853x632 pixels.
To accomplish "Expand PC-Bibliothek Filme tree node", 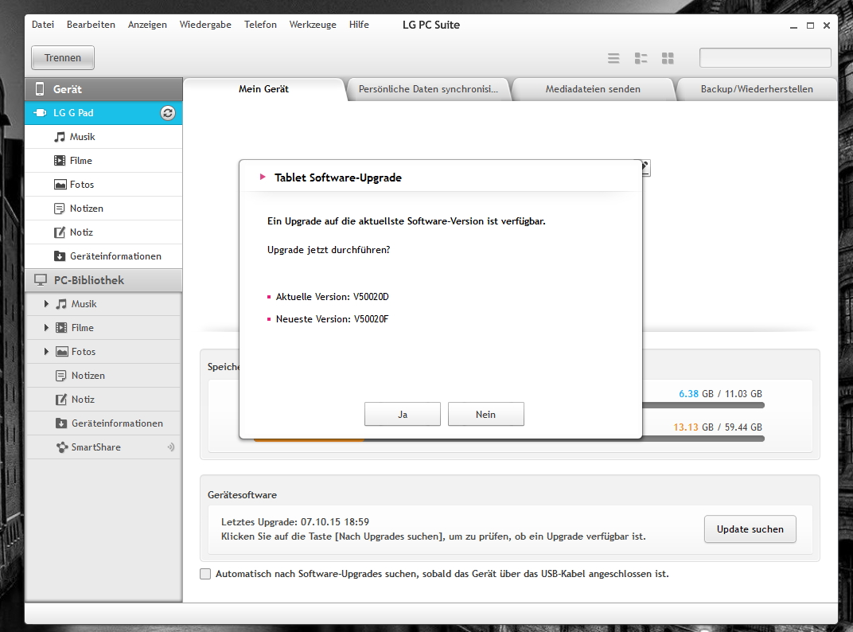I will click(x=46, y=328).
